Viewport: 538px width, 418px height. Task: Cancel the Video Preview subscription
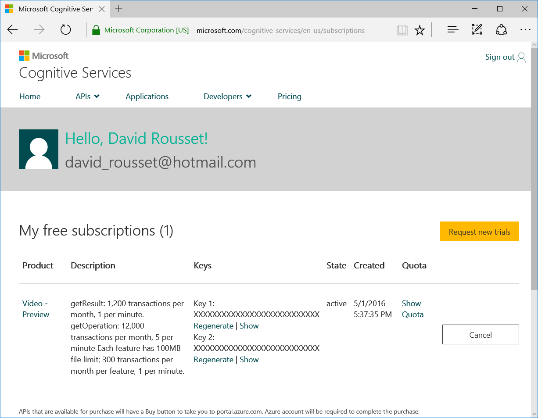pyautogui.click(x=481, y=335)
